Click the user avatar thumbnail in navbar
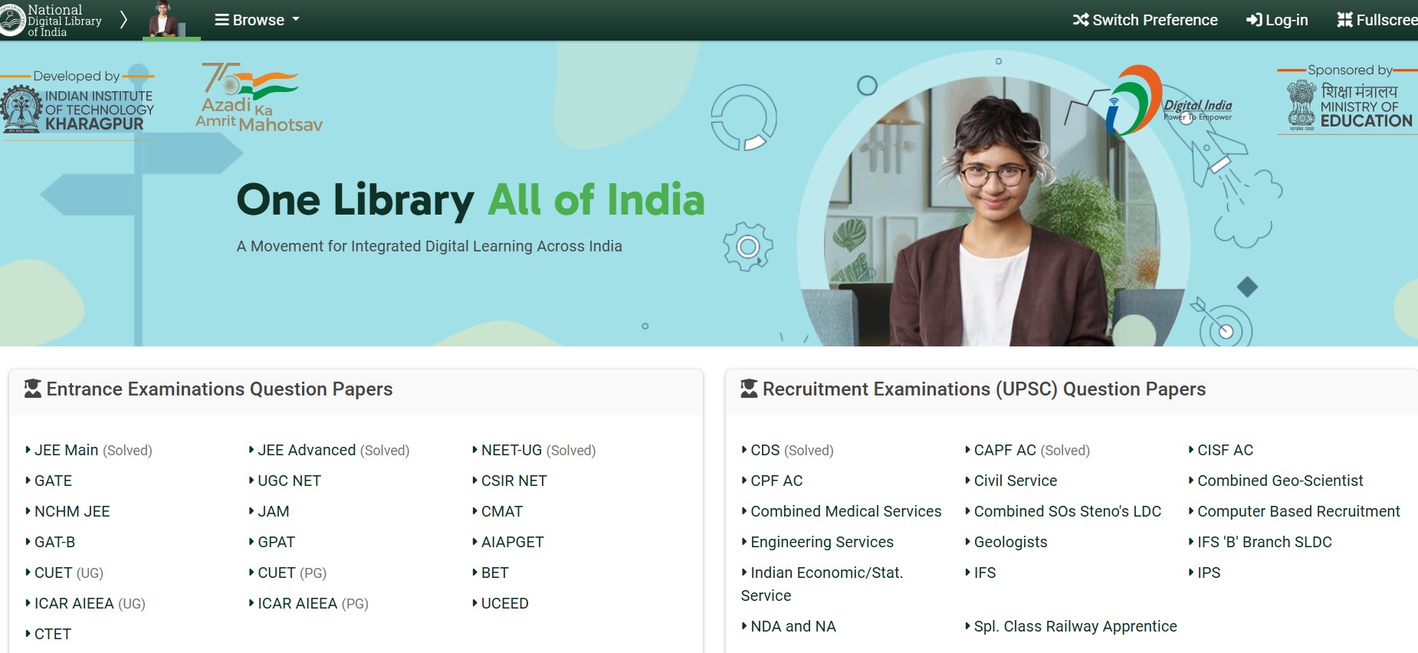Image resolution: width=1418 pixels, height=653 pixels. [x=163, y=19]
